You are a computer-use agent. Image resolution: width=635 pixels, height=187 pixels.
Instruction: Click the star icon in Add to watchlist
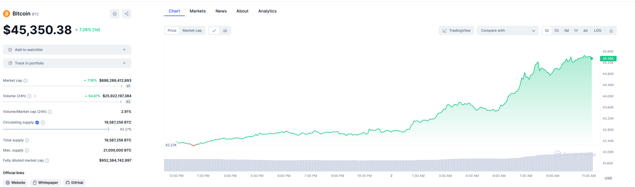click(10, 50)
